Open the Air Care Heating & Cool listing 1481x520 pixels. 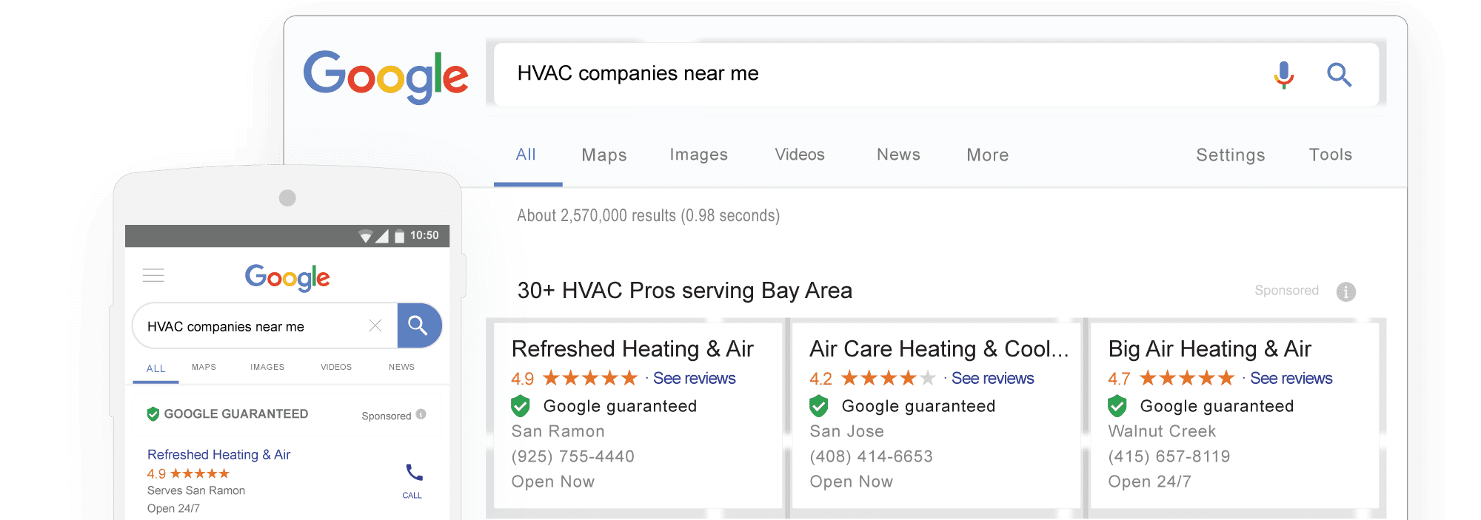click(938, 348)
